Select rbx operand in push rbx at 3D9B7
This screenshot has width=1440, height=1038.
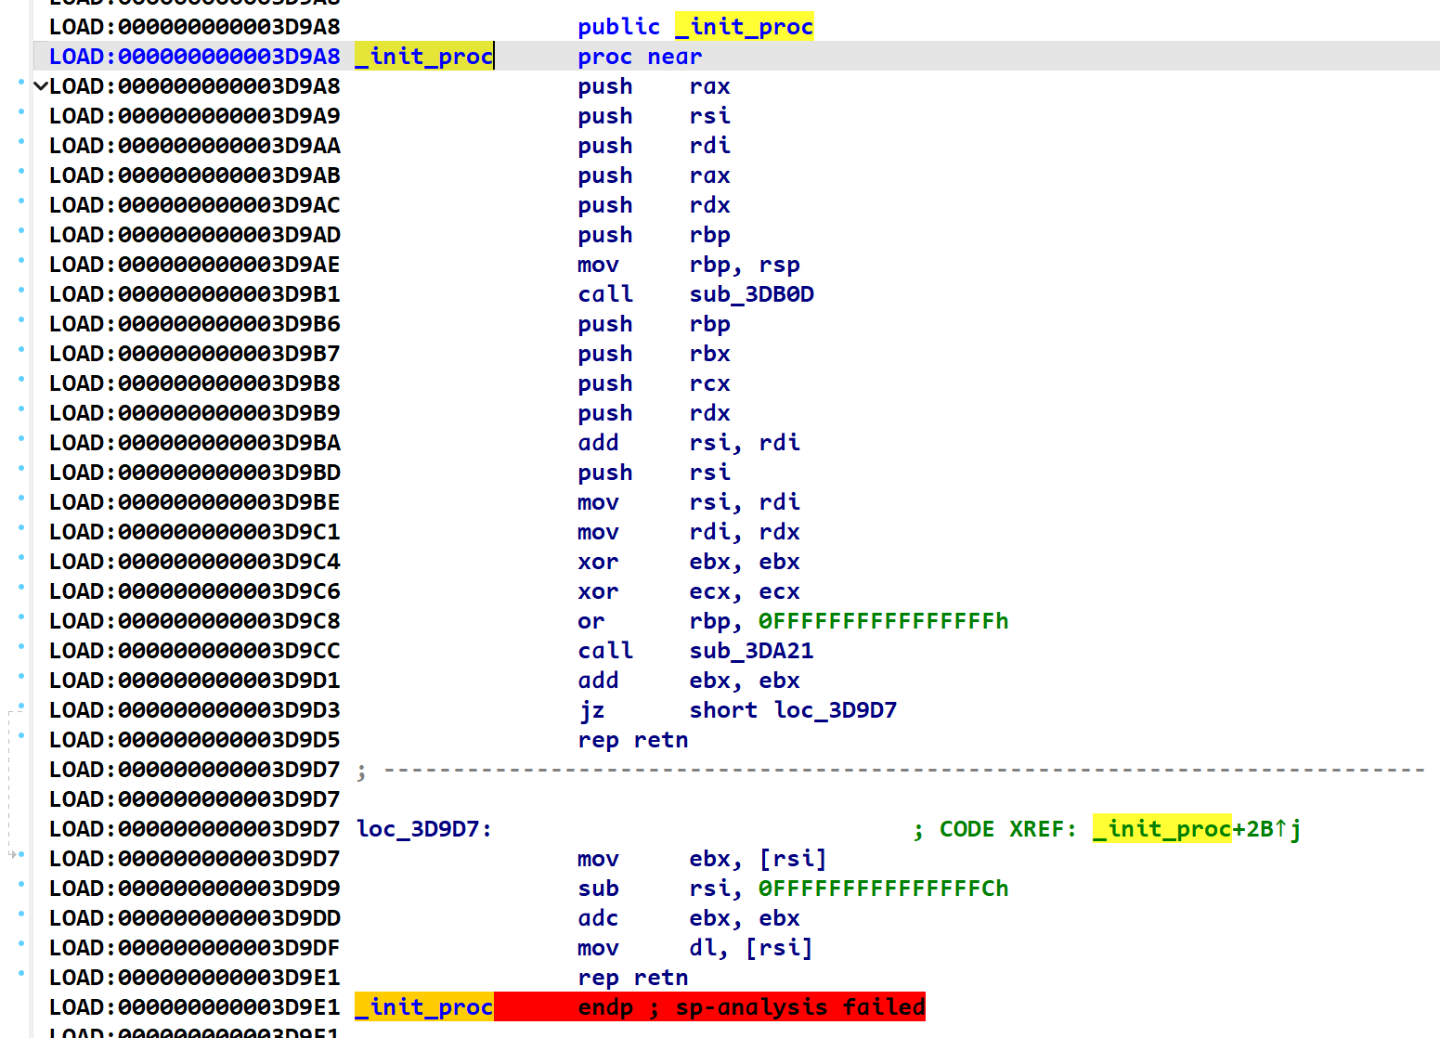point(710,354)
